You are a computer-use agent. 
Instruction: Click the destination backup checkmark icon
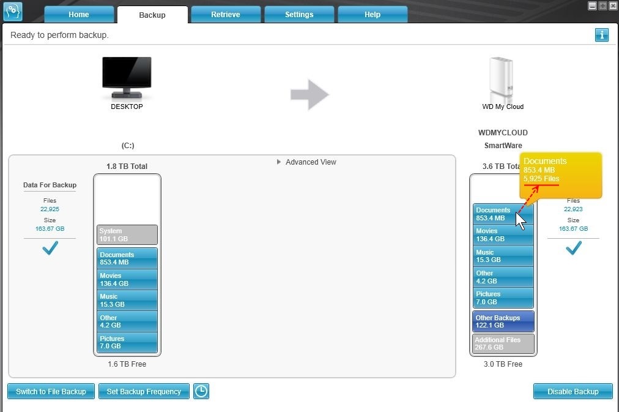tap(574, 248)
